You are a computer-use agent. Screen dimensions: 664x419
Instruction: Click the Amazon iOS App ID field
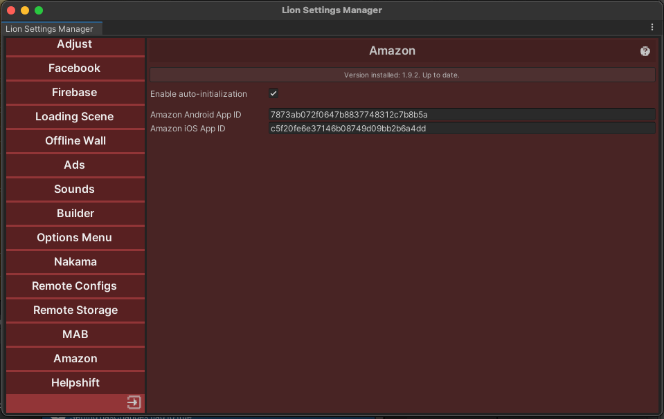[x=462, y=129]
